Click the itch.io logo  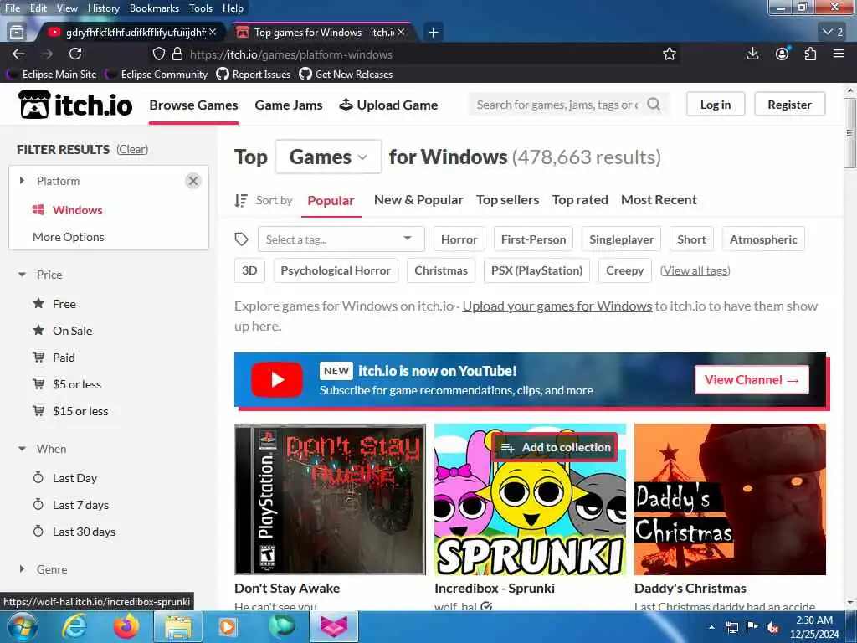point(75,105)
